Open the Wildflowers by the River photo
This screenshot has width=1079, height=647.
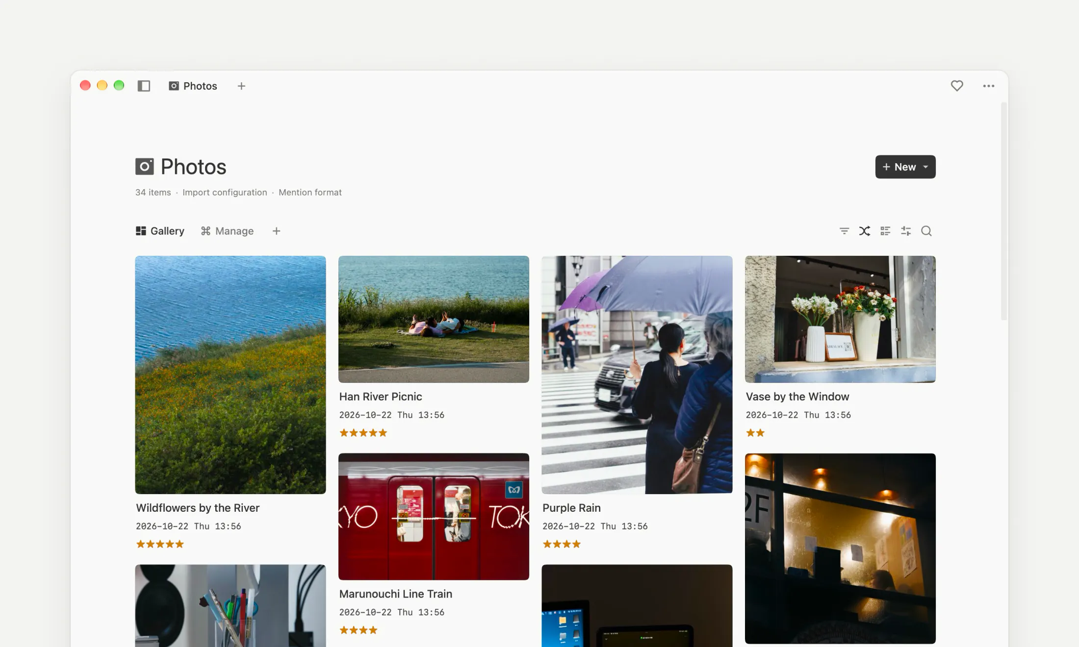pyautogui.click(x=231, y=375)
